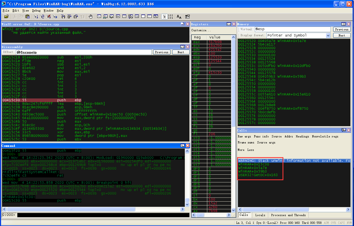
Task: Click Next in the Memory panel
Action: click(x=342, y=35)
